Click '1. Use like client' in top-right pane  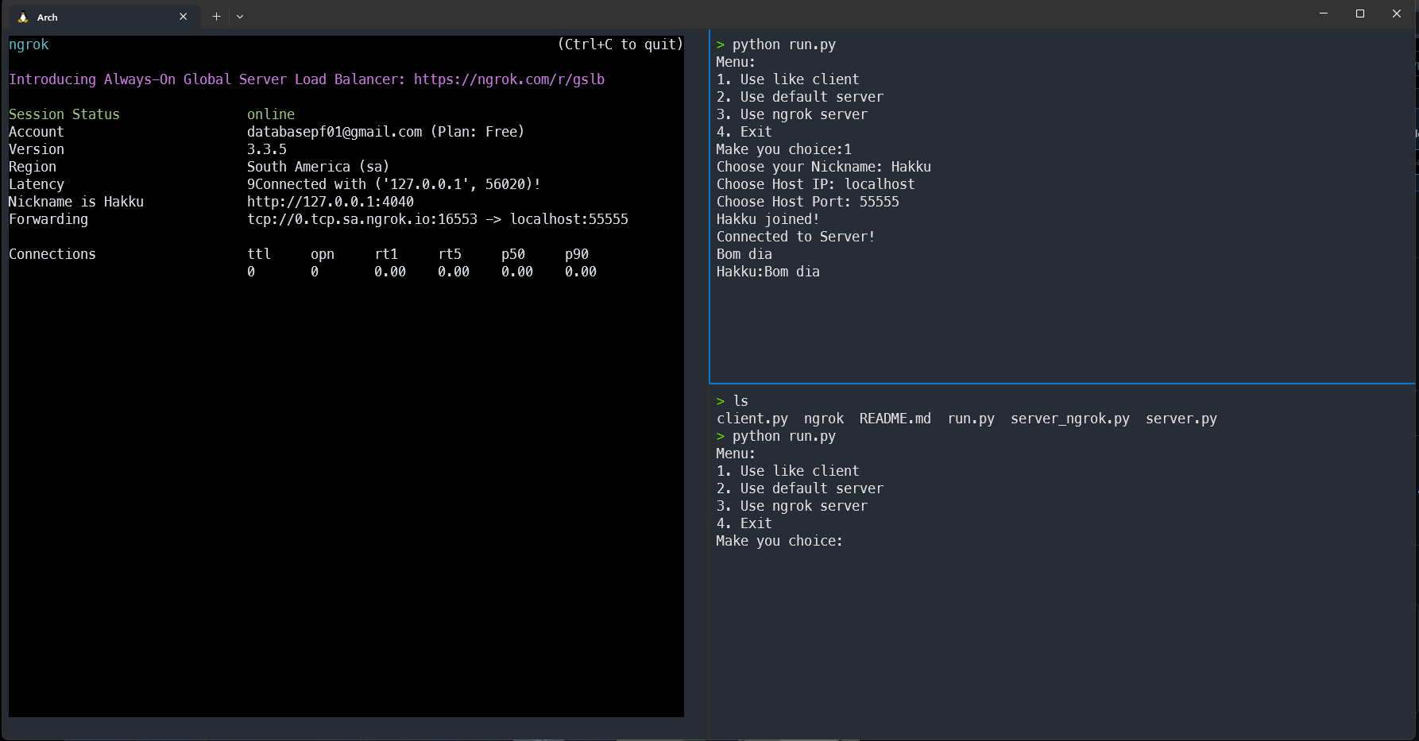point(788,79)
